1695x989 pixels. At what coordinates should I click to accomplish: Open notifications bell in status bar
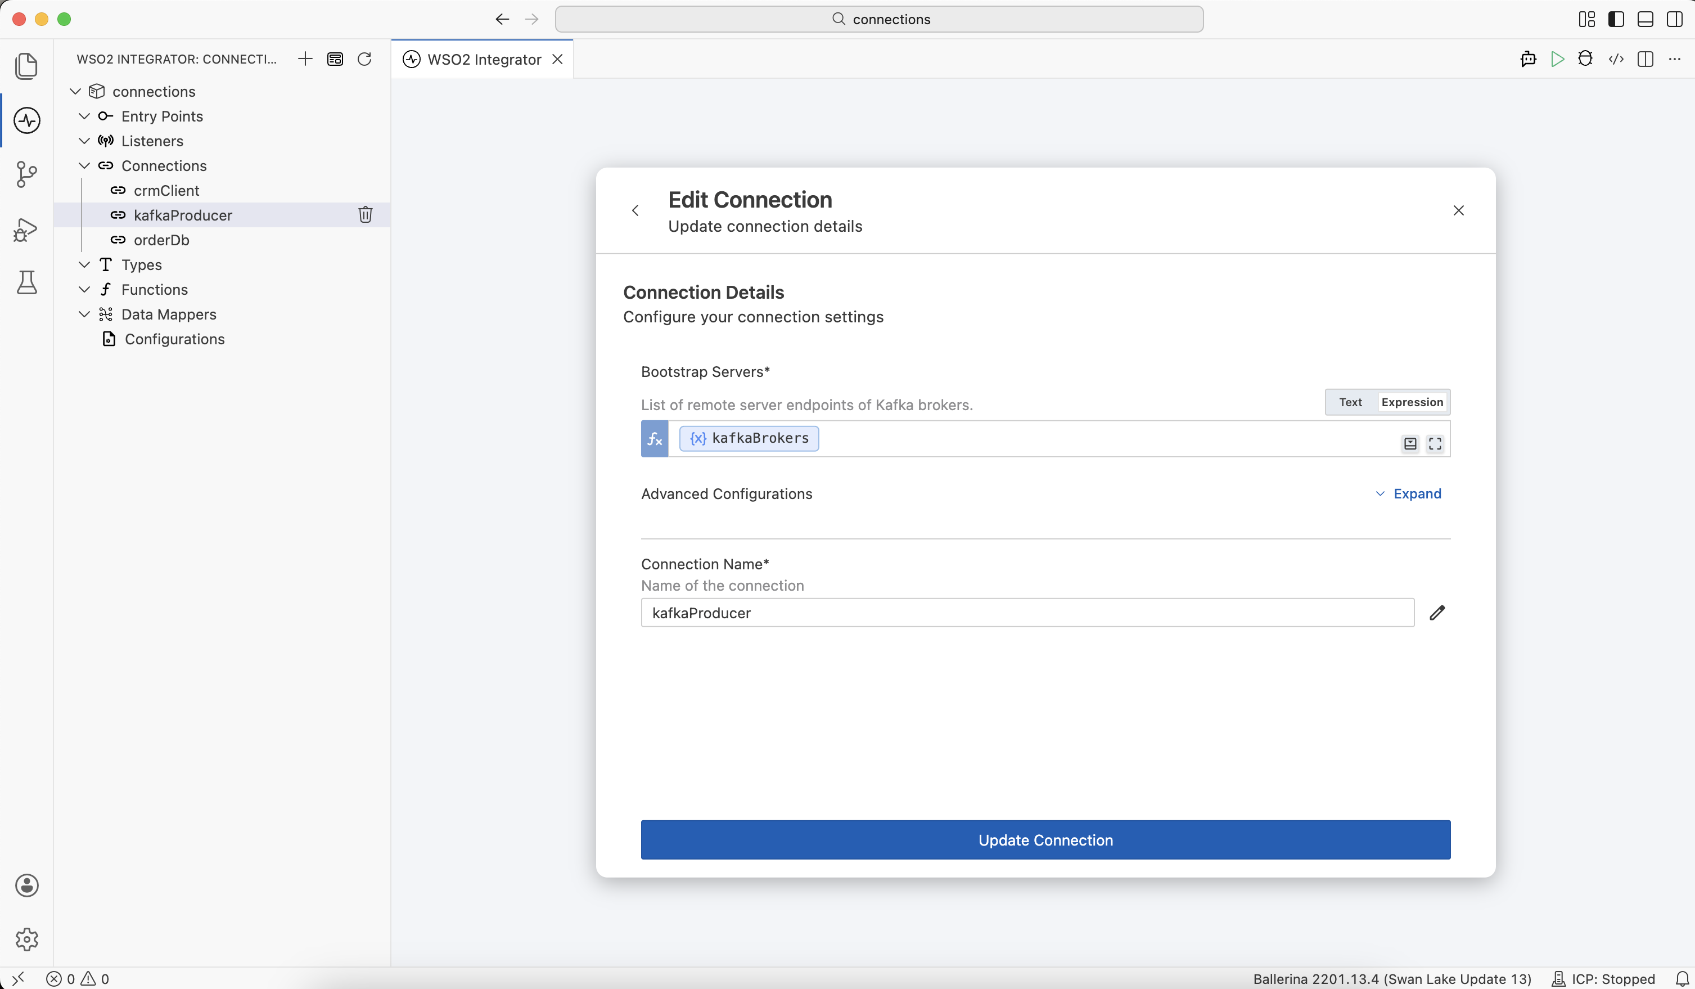[1682, 979]
